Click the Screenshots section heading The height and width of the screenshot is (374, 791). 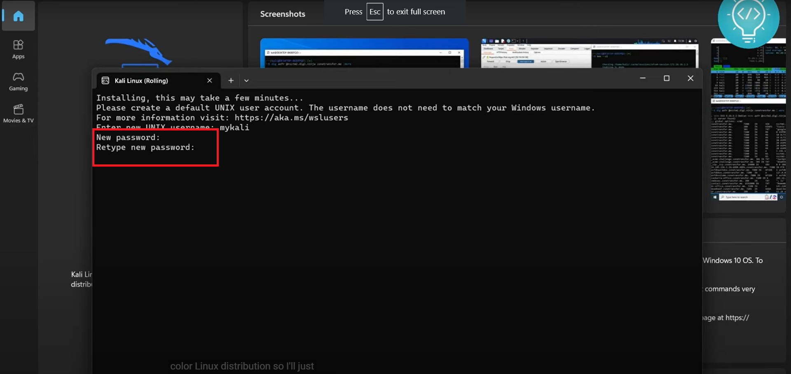pyautogui.click(x=283, y=14)
